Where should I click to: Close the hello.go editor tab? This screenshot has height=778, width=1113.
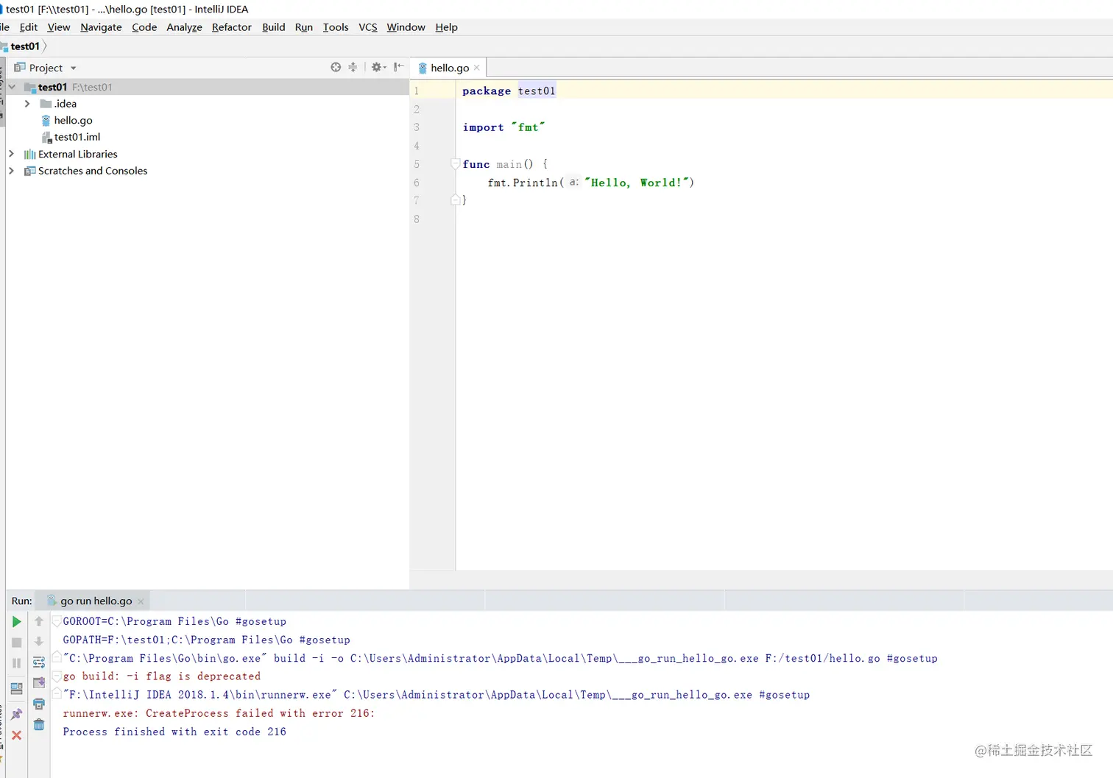(x=477, y=68)
